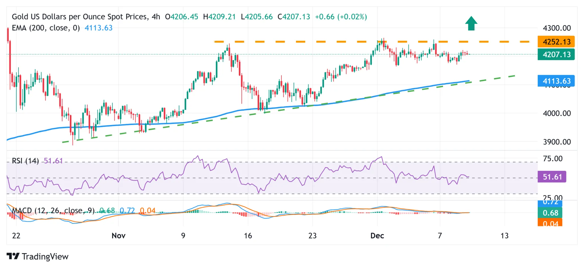Toggle visibility of the EMA (200) indicator

pyautogui.click(x=46, y=28)
